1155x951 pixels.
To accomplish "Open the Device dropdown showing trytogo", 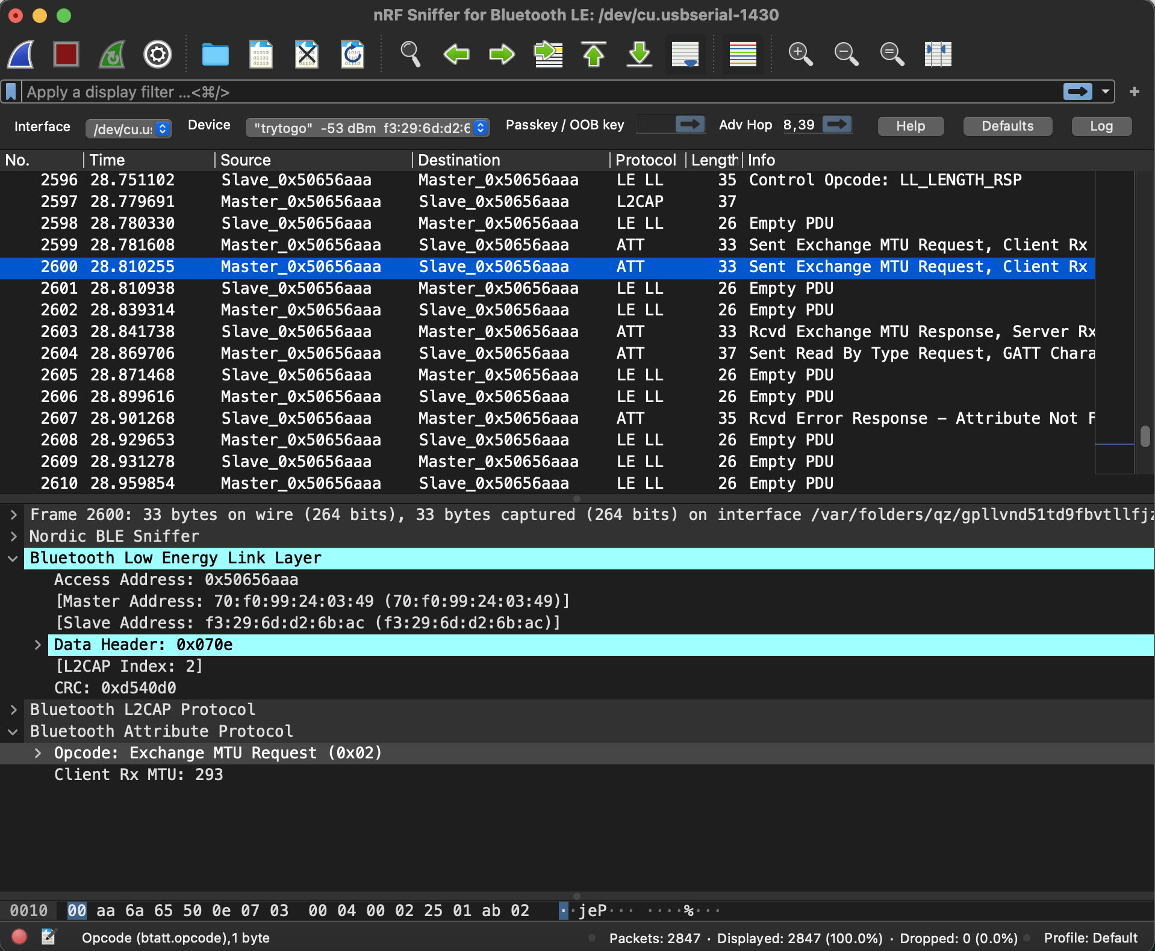I will pyautogui.click(x=367, y=128).
